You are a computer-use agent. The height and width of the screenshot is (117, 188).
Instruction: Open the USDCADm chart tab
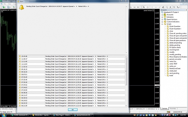tap(151, 109)
